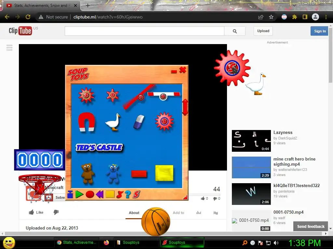Select the small red star gear toy
This screenshot has height=249, width=333.
click(113, 95)
